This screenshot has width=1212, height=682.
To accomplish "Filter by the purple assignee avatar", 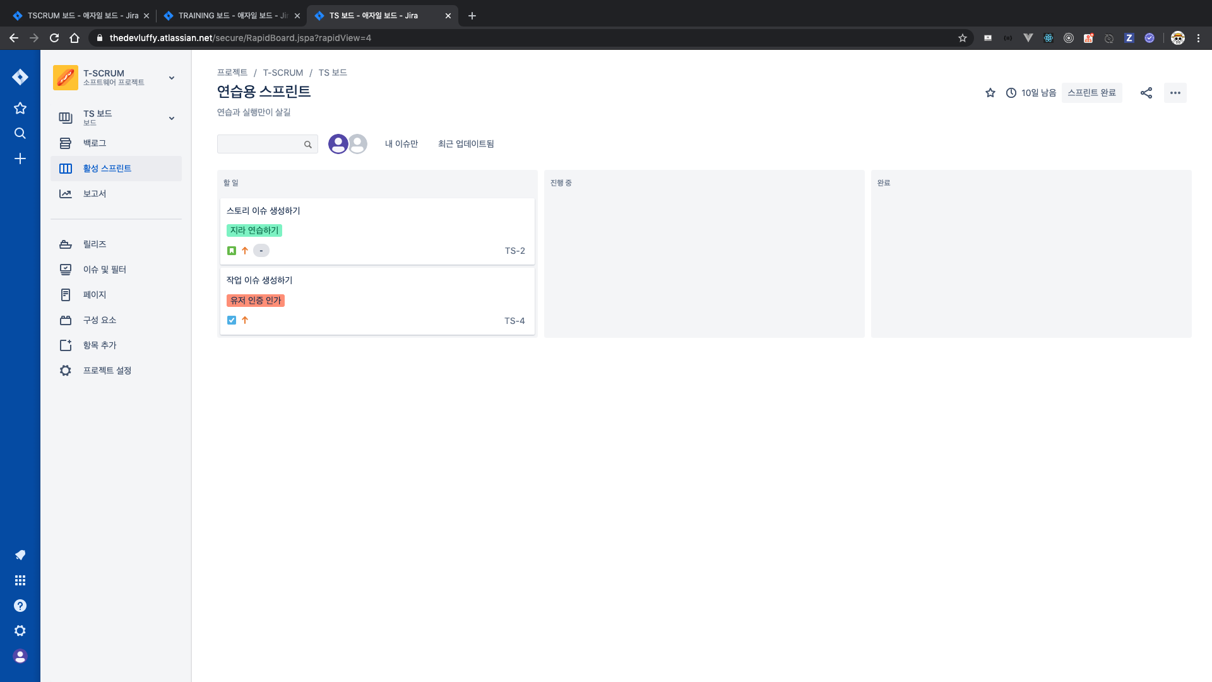I will pos(338,144).
